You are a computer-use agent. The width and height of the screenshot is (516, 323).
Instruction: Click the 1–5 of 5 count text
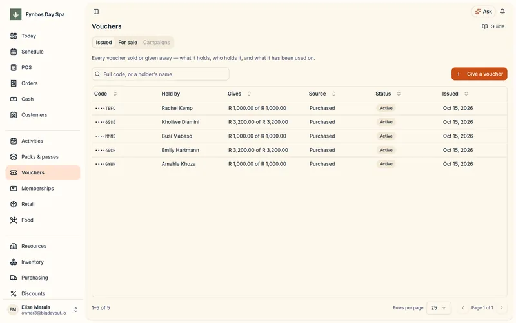pyautogui.click(x=101, y=308)
